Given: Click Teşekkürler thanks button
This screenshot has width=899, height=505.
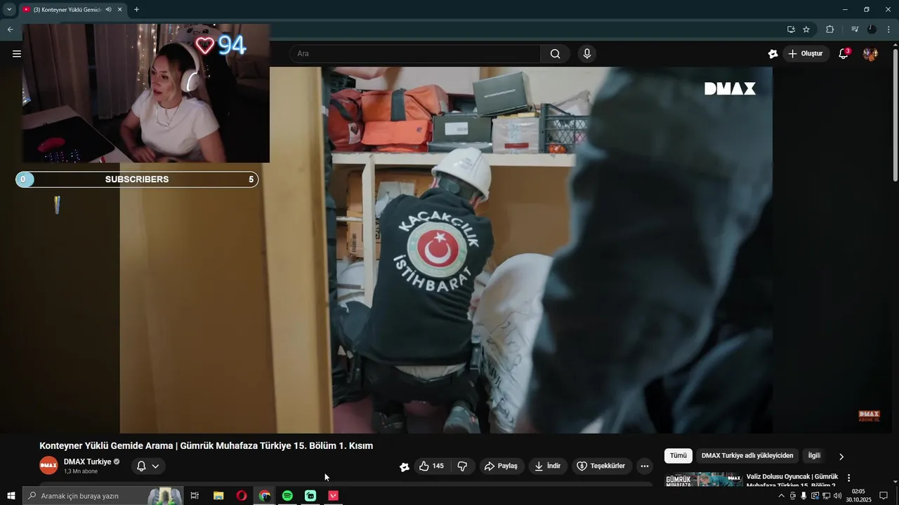Looking at the screenshot, I should (601, 466).
